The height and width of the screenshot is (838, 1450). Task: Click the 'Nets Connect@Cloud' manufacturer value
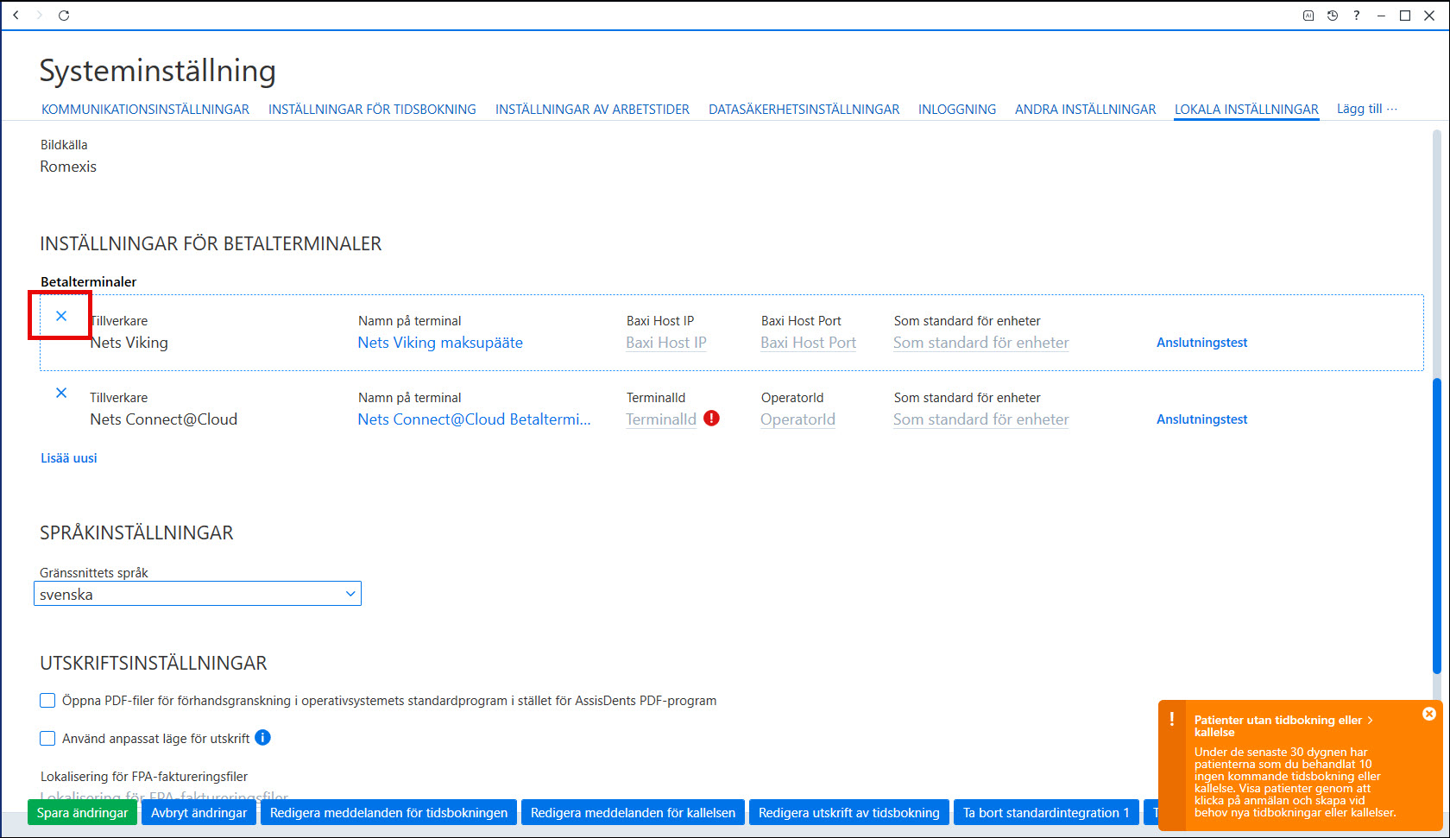pyautogui.click(x=164, y=419)
